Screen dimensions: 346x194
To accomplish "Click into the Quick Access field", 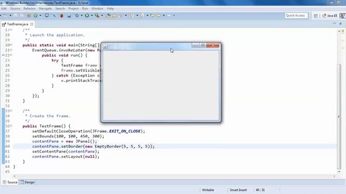I will pos(296,16).
